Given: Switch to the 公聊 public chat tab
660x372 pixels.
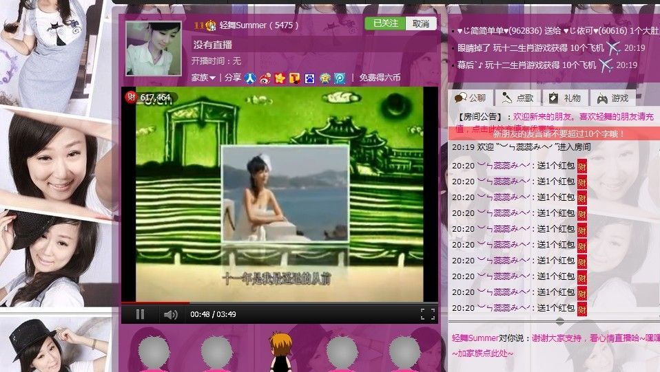Looking at the screenshot, I should tap(471, 98).
